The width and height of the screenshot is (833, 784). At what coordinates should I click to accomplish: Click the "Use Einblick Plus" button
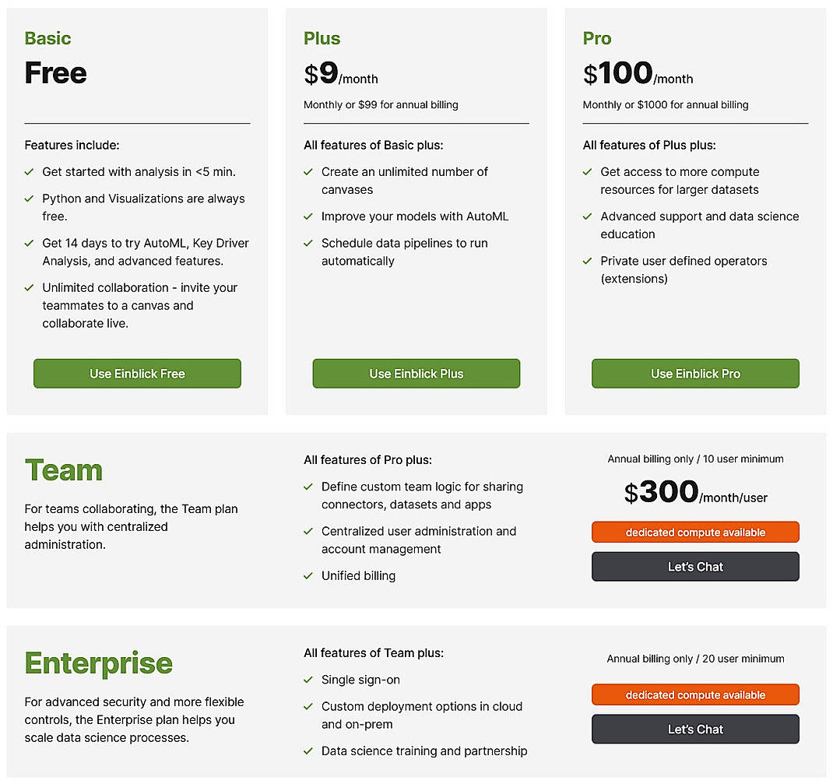click(416, 374)
